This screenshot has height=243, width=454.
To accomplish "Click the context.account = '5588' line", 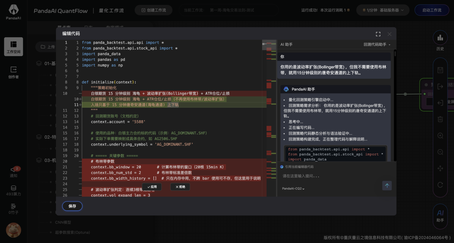I will point(118,122).
